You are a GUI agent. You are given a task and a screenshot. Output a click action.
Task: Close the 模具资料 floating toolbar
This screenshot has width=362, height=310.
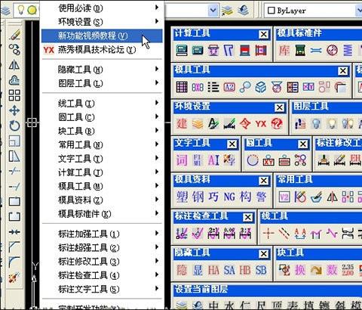pos(264,181)
